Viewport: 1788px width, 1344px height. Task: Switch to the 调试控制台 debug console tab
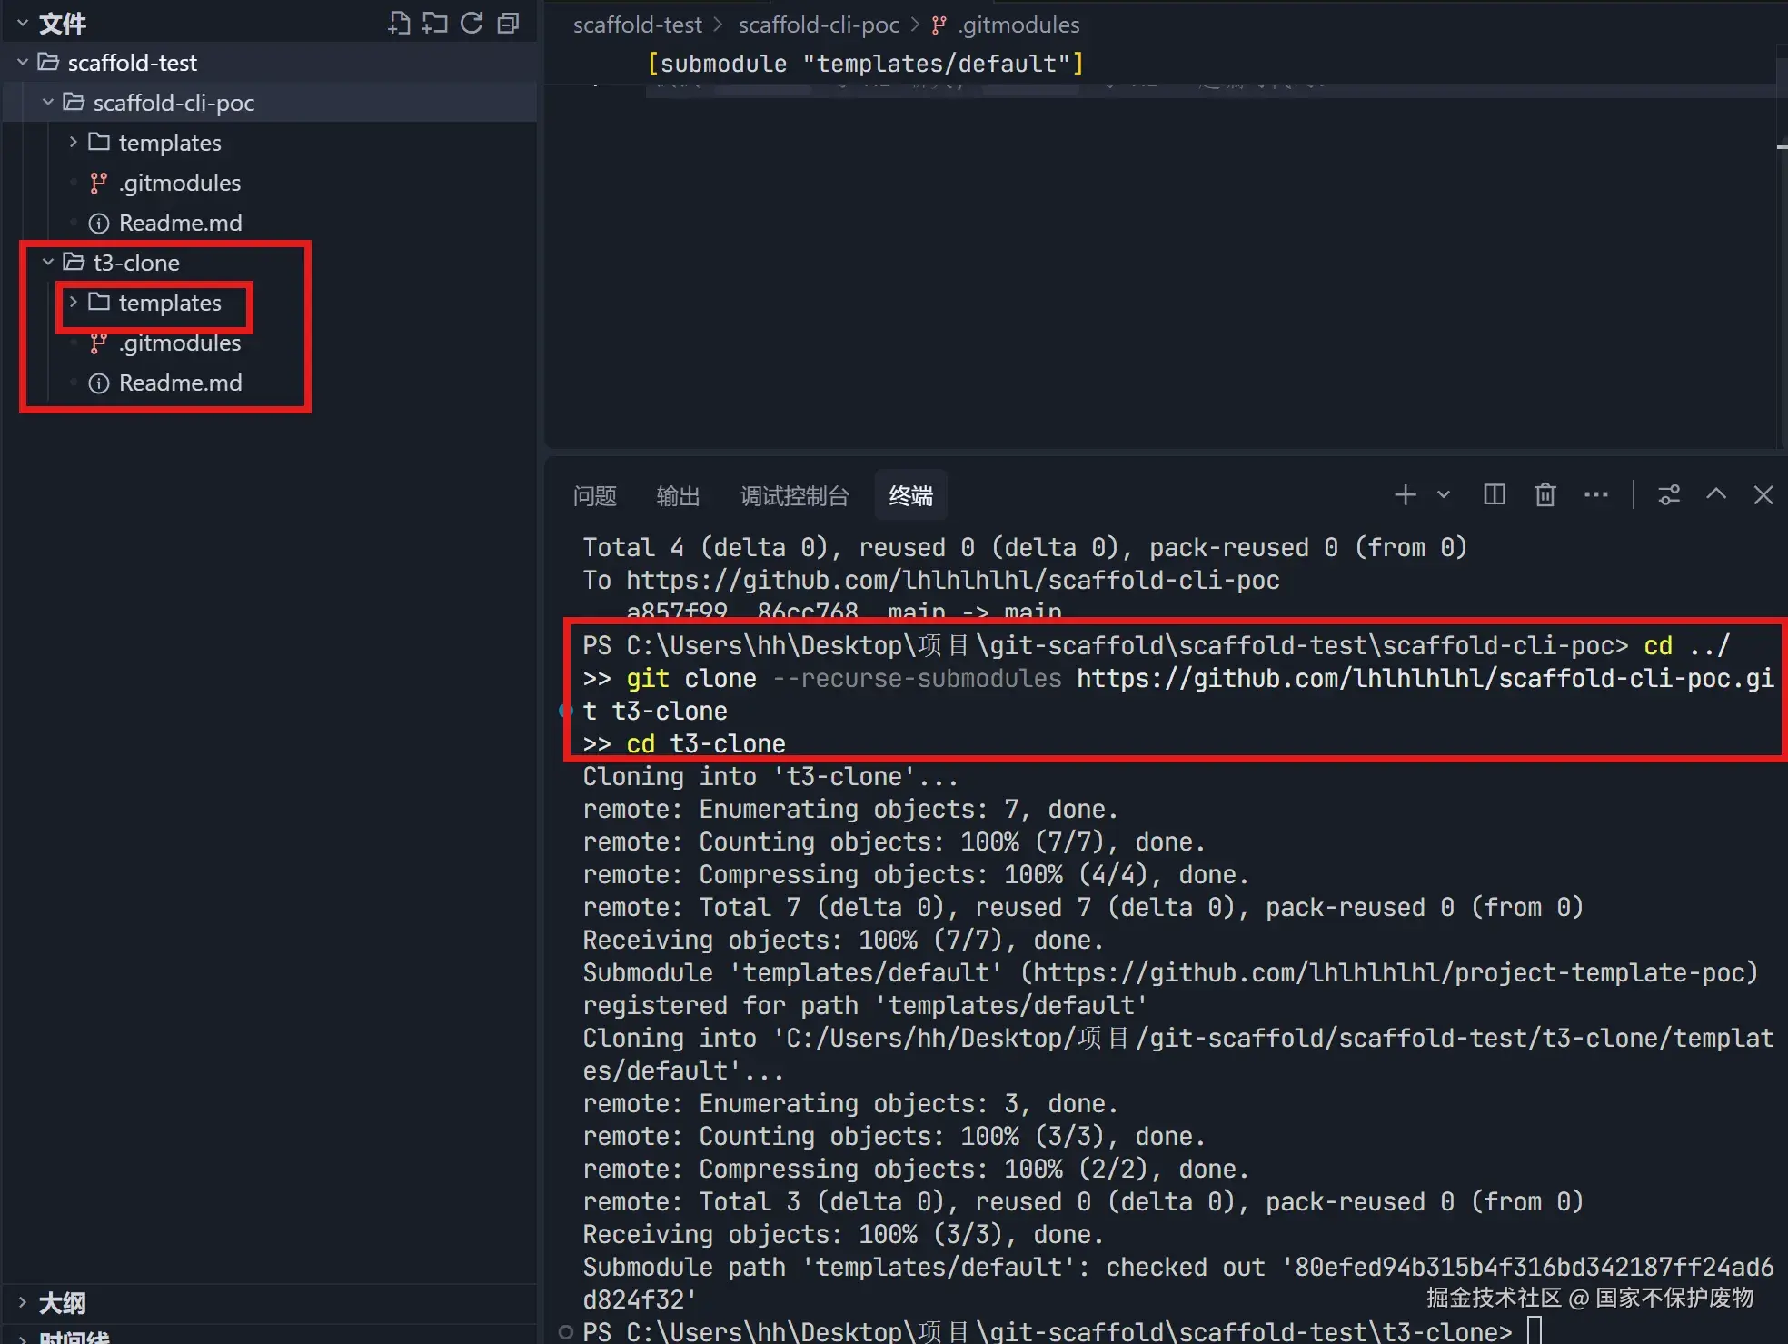tap(794, 496)
